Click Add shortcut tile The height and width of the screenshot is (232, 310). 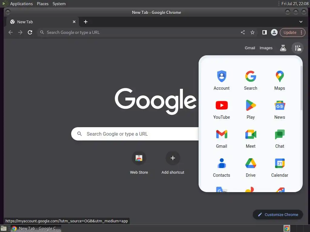pos(173,163)
